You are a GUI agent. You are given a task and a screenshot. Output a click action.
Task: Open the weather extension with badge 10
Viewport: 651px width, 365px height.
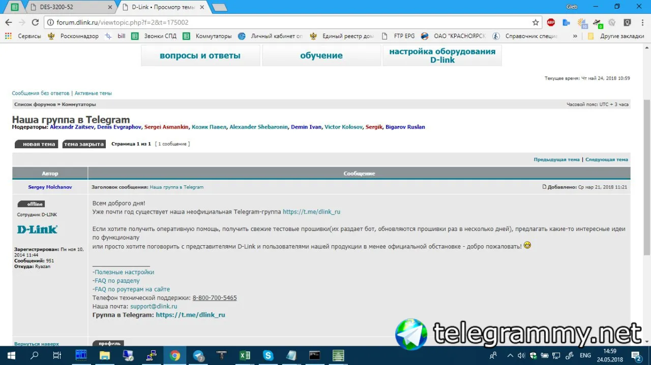point(582,23)
